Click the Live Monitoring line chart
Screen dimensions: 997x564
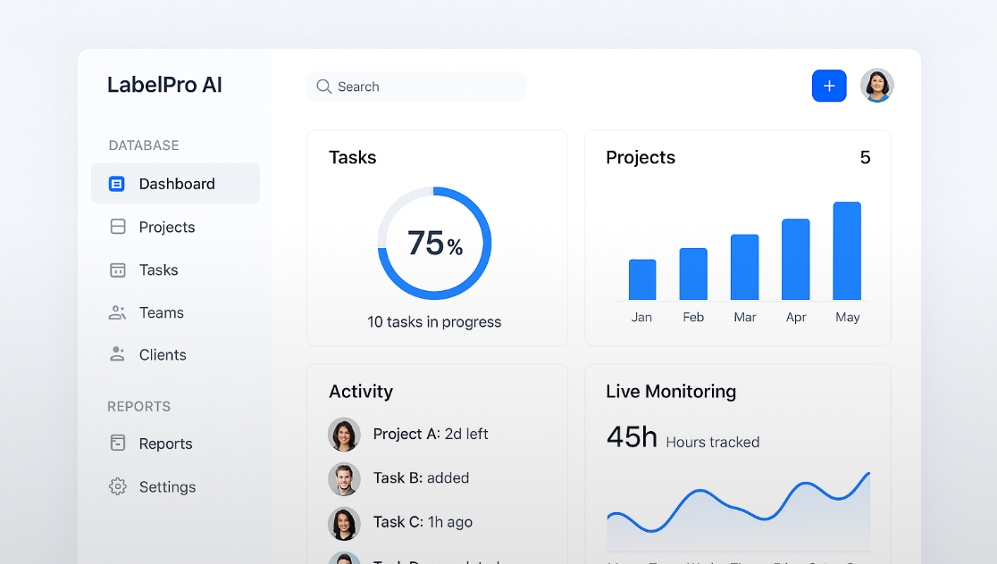point(738,511)
